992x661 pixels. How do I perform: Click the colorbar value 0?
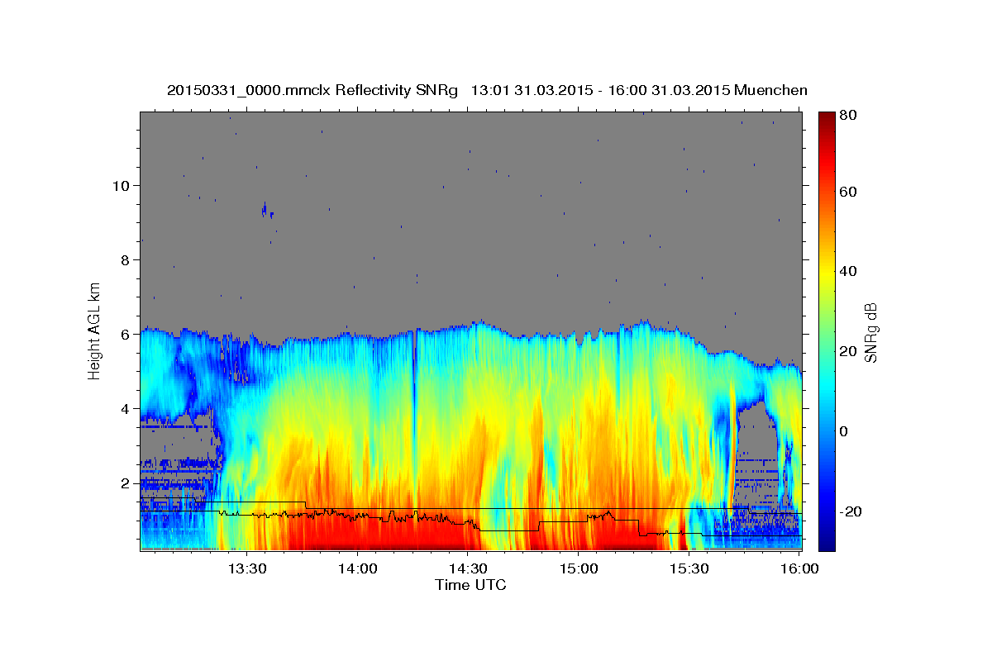(x=842, y=431)
